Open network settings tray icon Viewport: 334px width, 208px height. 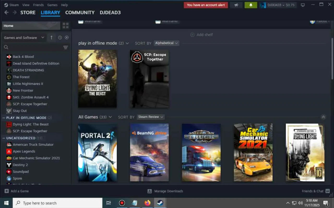coord(294,203)
